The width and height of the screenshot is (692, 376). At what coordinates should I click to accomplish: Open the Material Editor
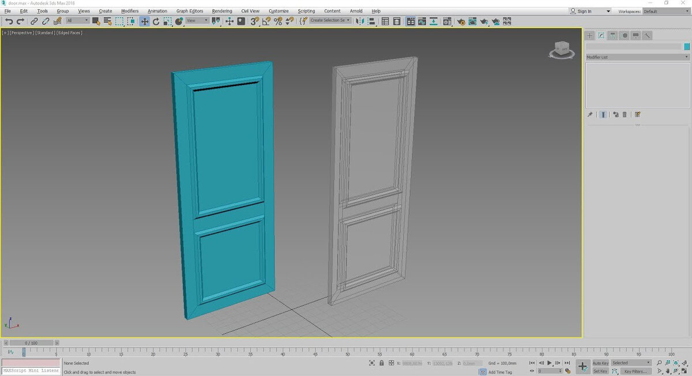(447, 21)
